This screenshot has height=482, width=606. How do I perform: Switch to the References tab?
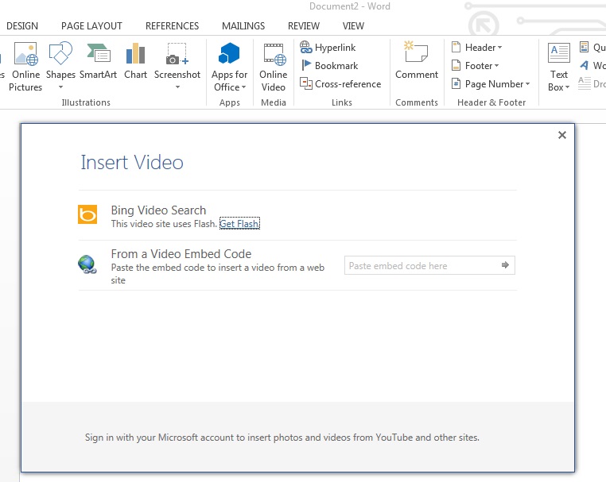point(172,26)
